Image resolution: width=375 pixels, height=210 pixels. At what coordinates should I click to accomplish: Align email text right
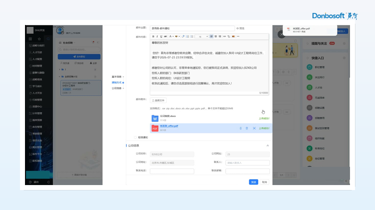(220, 37)
